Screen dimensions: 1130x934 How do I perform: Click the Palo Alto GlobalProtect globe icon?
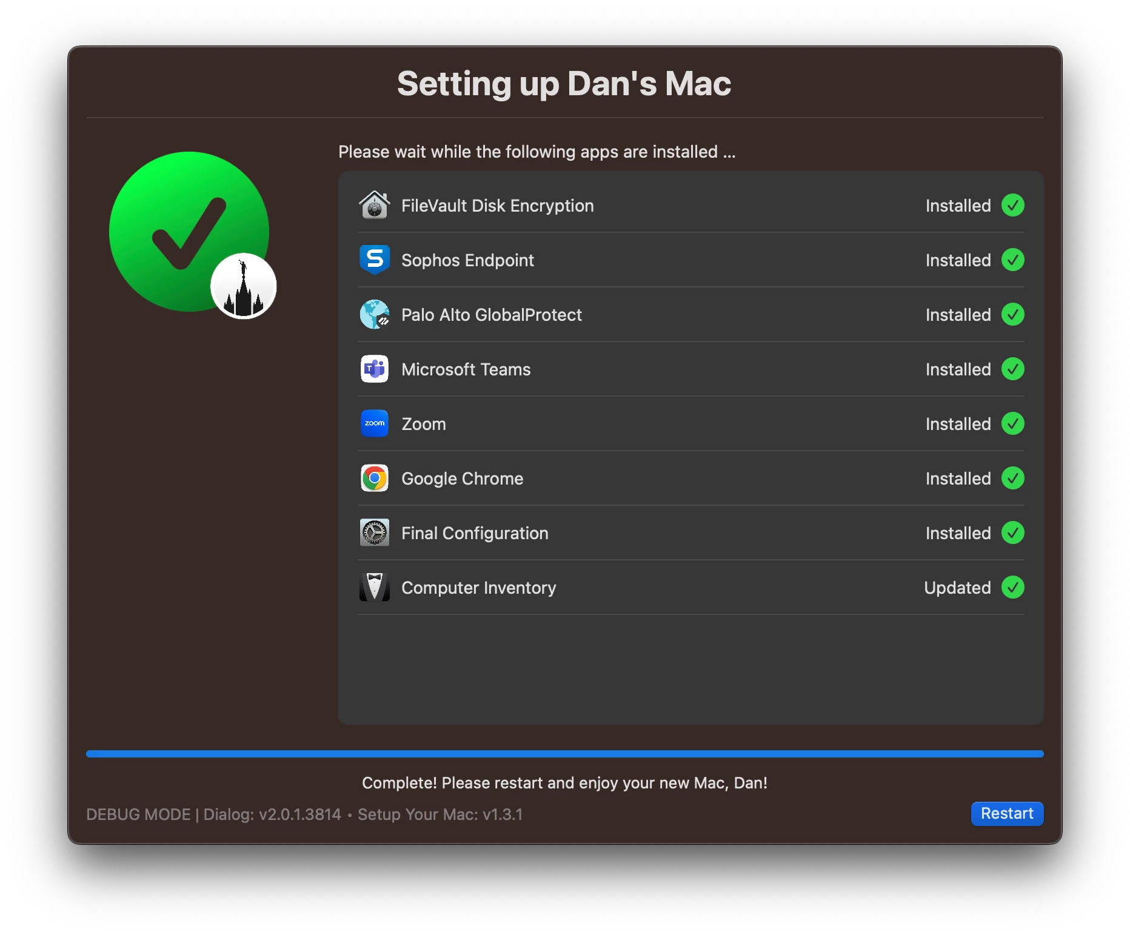coord(375,314)
